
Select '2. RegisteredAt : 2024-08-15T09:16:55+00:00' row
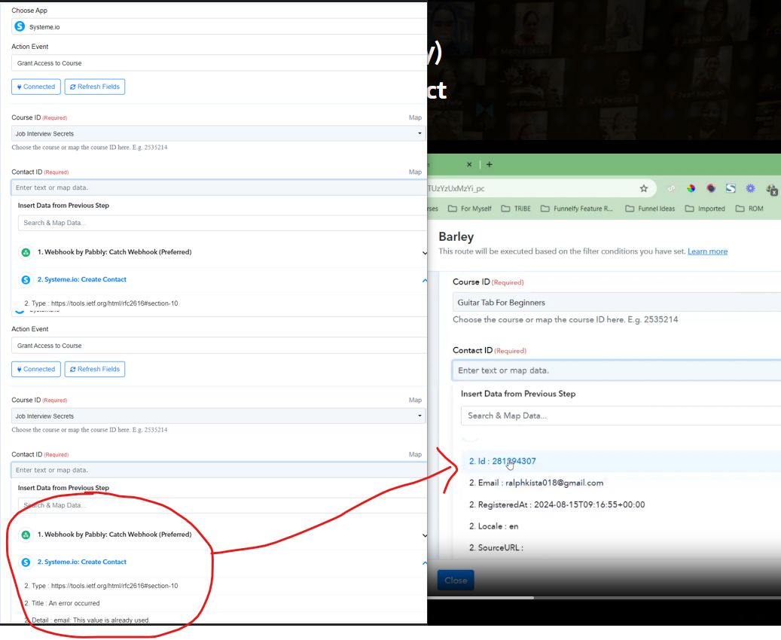point(557,504)
